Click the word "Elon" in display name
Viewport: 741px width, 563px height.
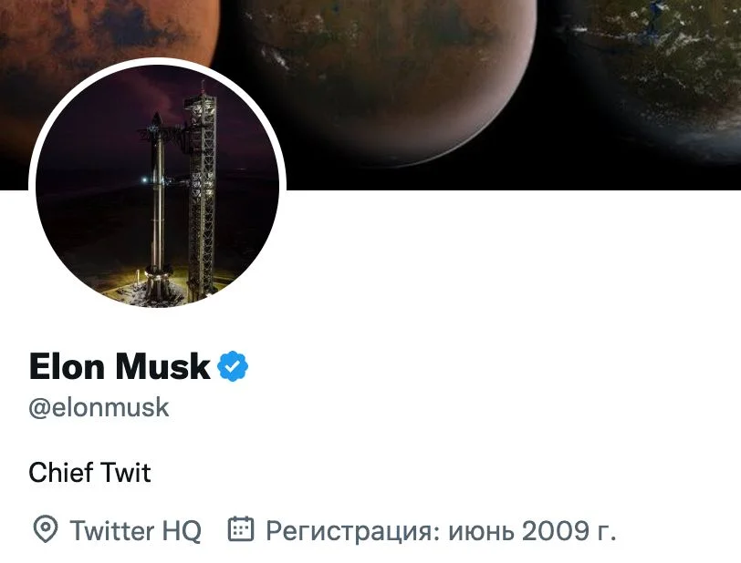[68, 367]
